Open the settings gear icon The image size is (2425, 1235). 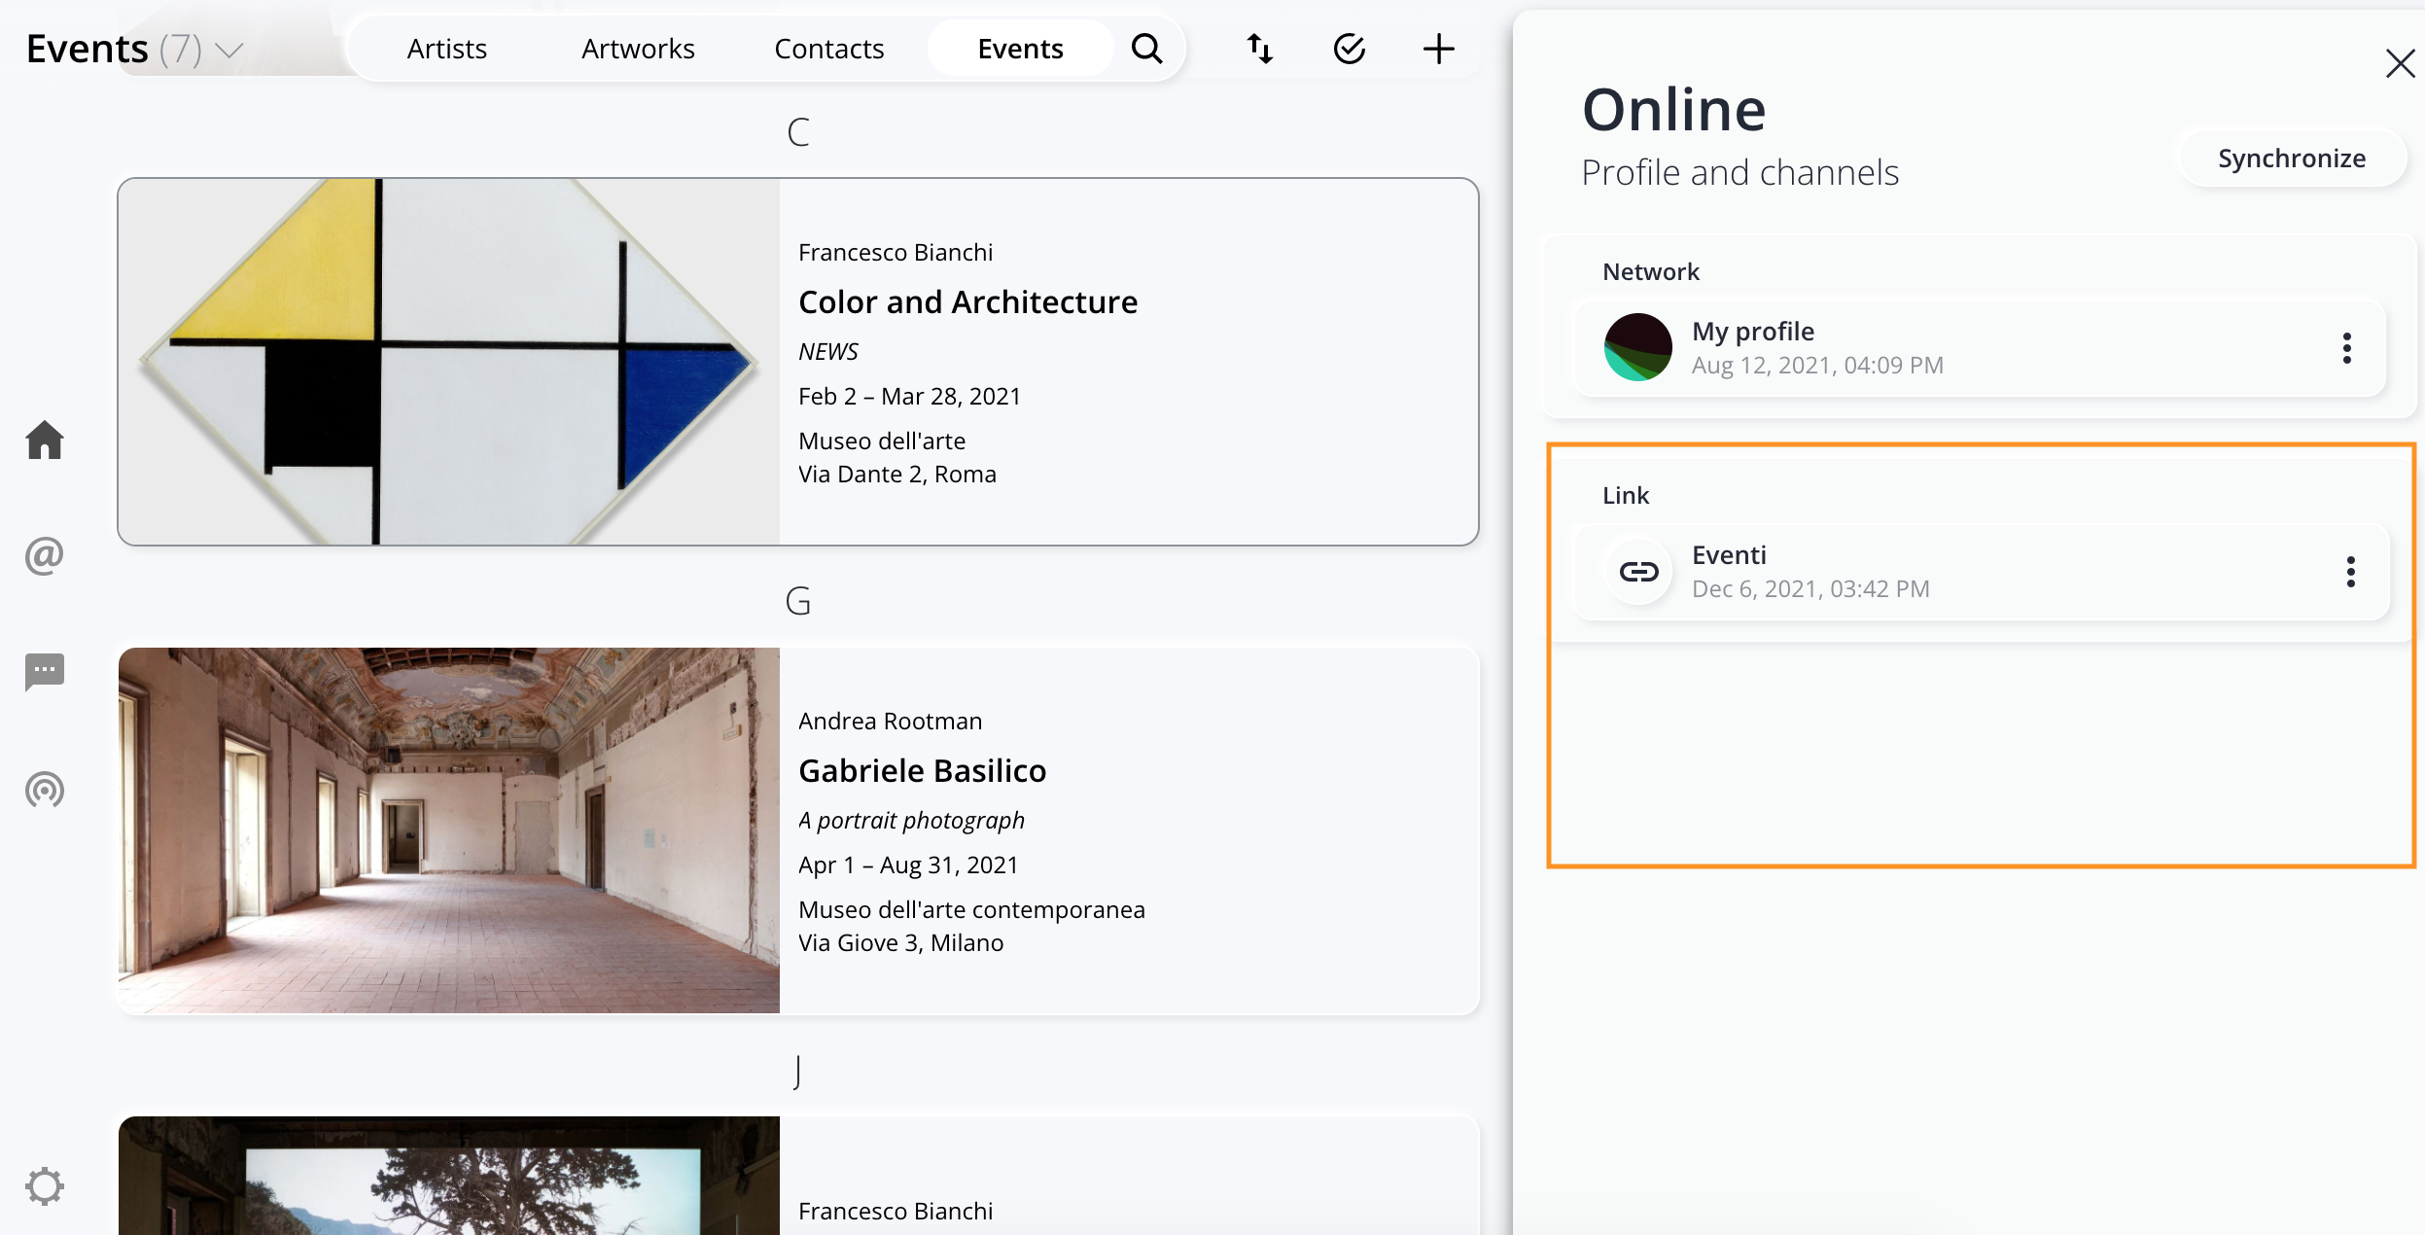(x=45, y=1186)
